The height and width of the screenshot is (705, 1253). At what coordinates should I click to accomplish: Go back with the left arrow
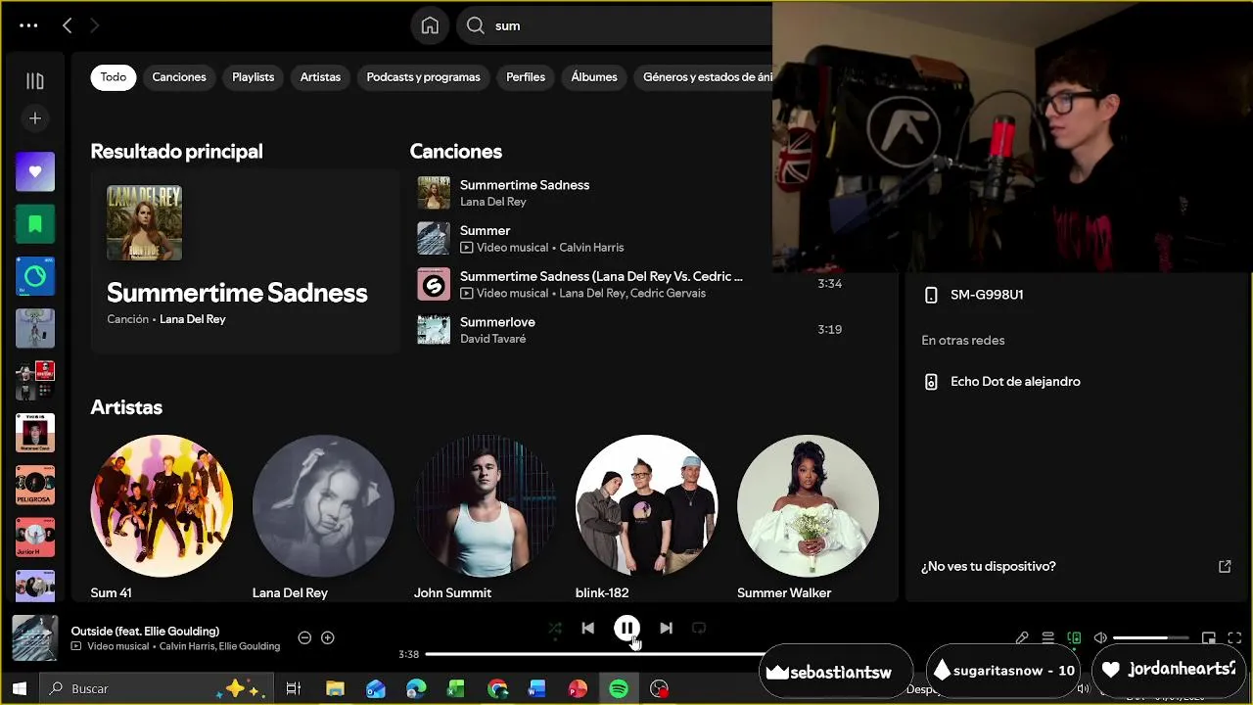click(67, 25)
